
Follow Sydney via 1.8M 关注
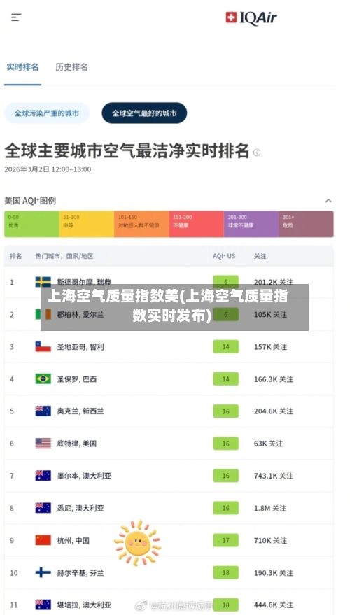(270, 508)
